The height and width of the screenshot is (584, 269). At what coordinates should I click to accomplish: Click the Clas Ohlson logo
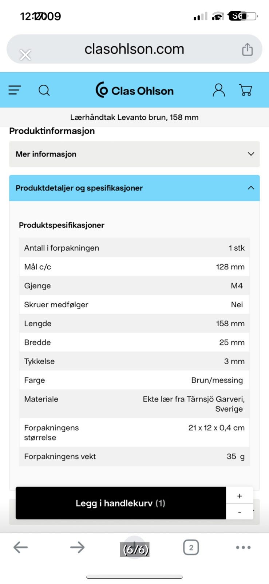pos(134,90)
